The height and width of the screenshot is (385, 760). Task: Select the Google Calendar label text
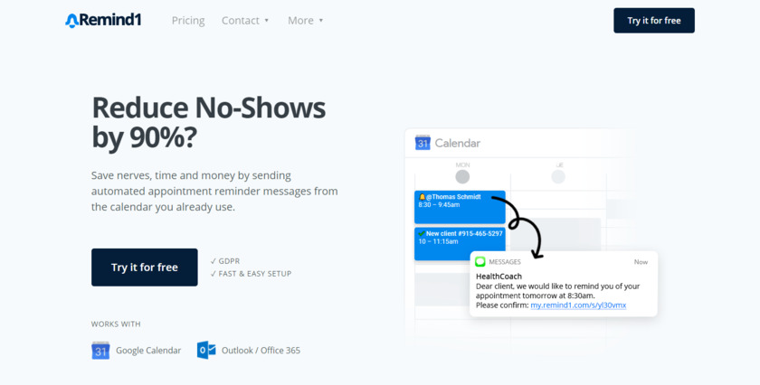(148, 350)
